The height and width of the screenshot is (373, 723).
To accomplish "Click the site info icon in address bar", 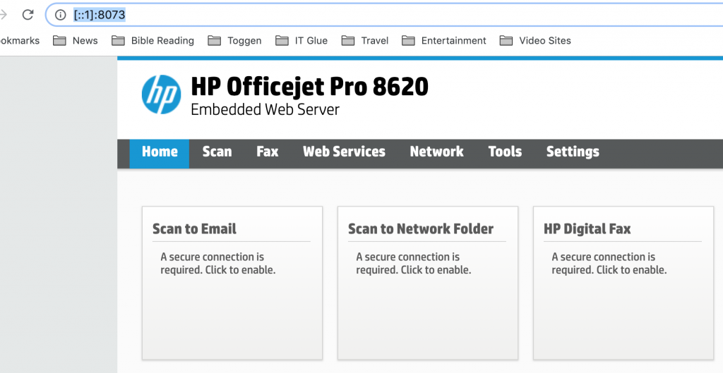I will point(61,15).
